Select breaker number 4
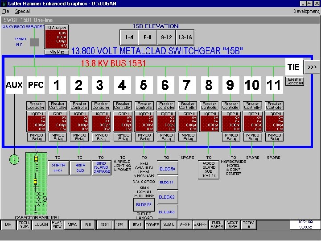Image resolution: width=321 pixels, height=241 pixels. point(122,85)
